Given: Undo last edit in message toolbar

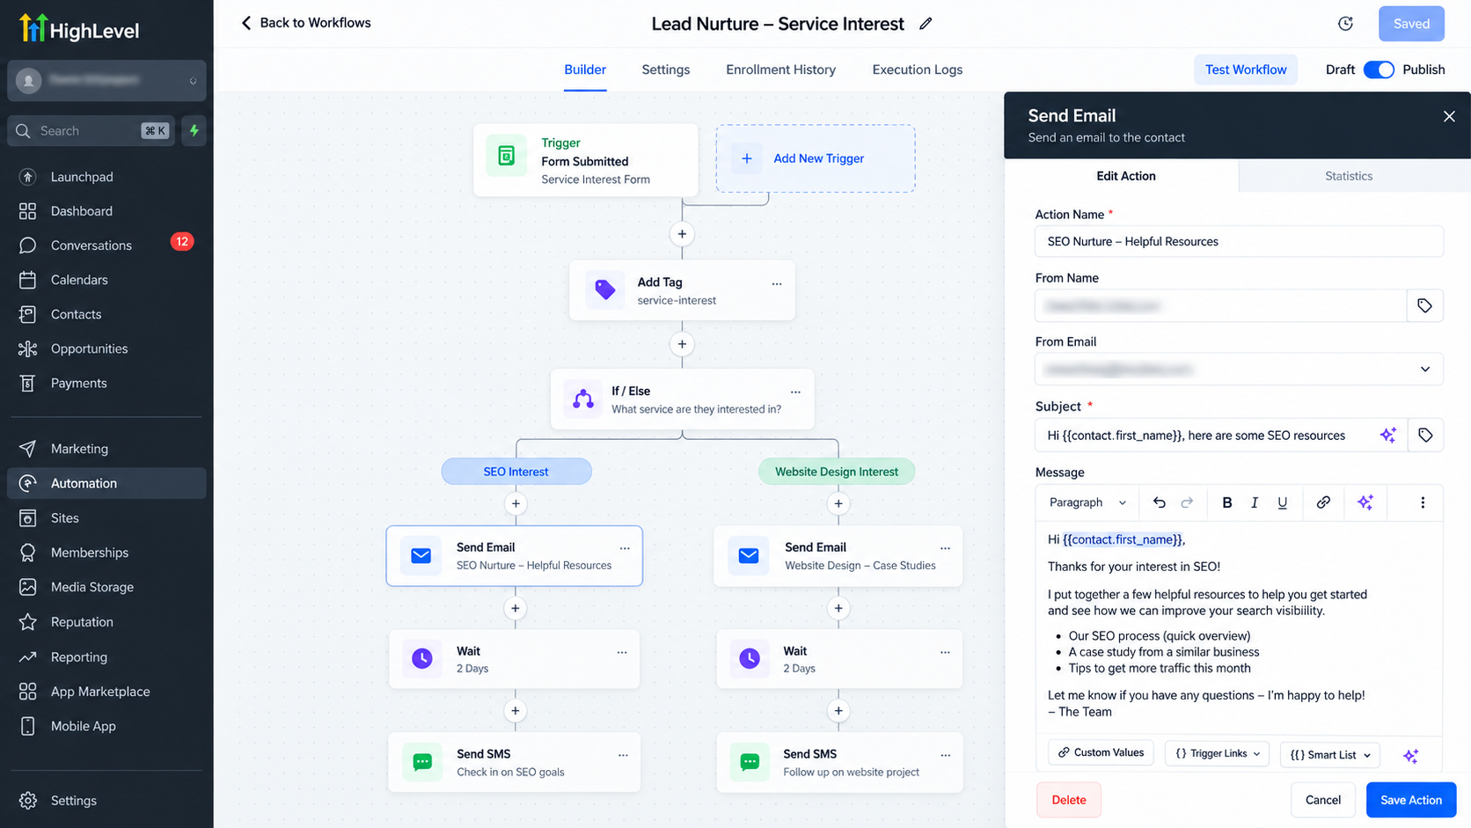Looking at the screenshot, I should point(1160,502).
